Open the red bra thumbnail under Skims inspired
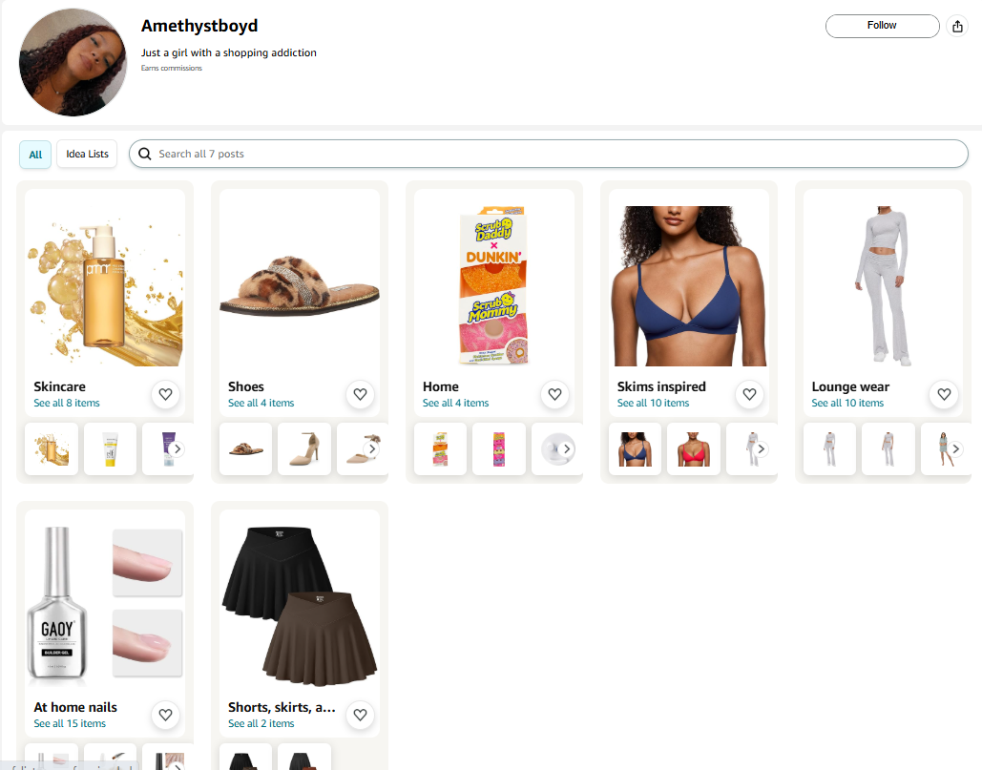 click(693, 448)
